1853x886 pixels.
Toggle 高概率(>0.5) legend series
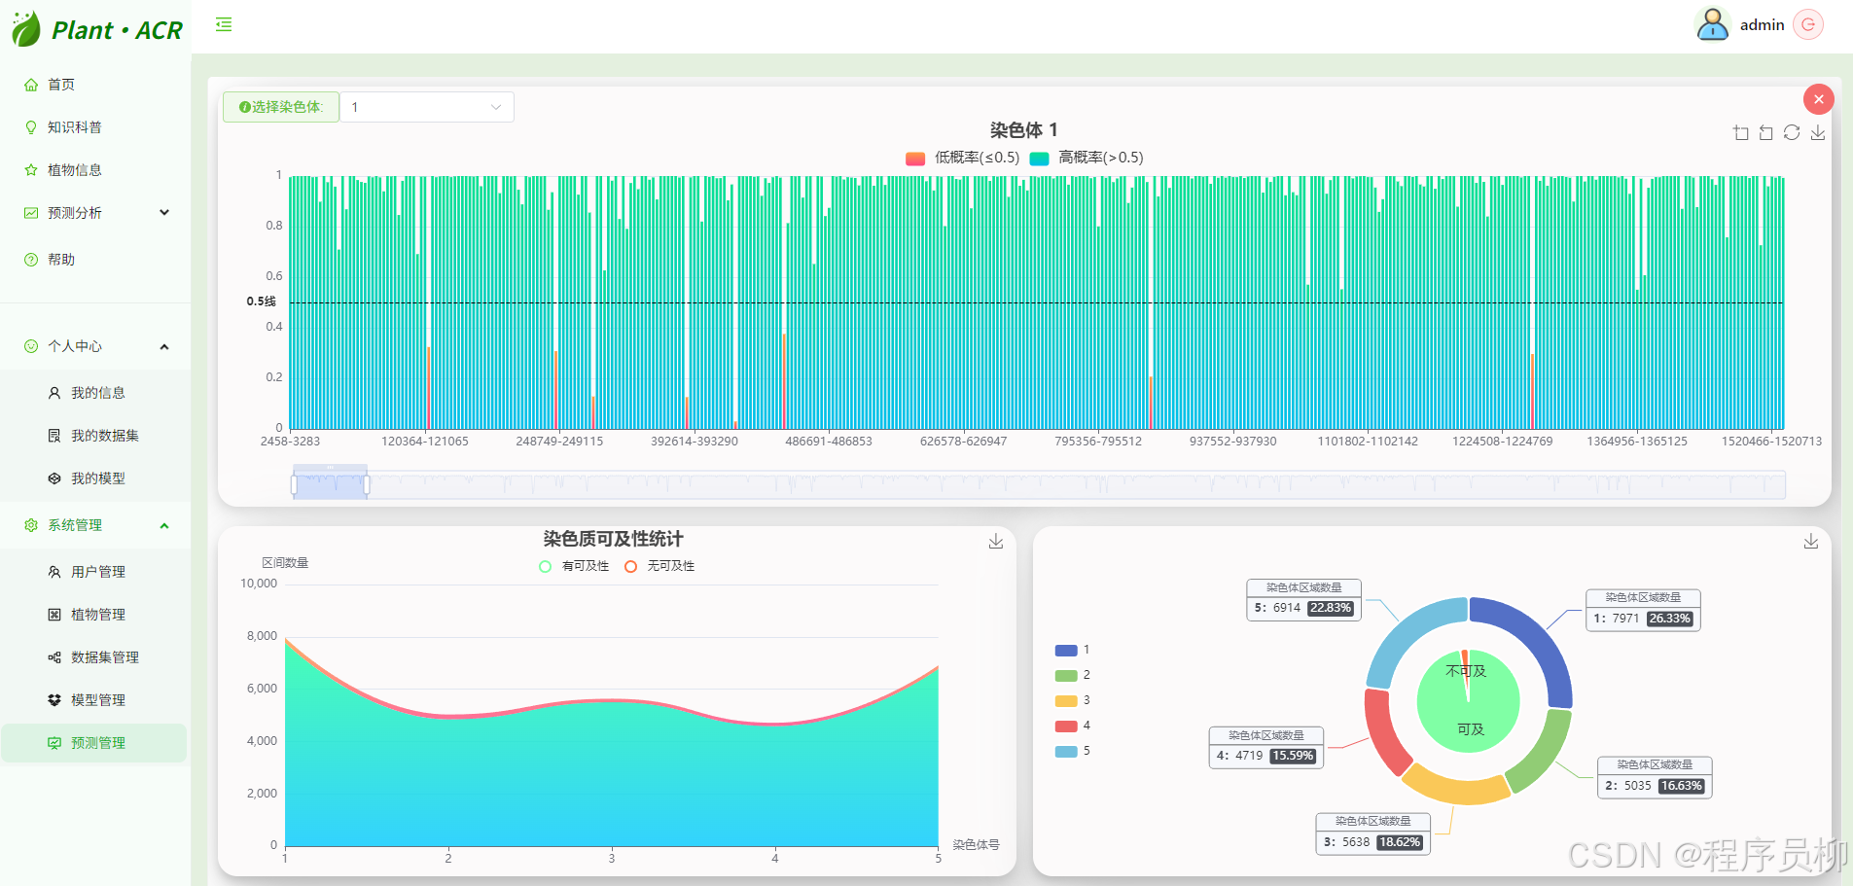click(x=1087, y=158)
